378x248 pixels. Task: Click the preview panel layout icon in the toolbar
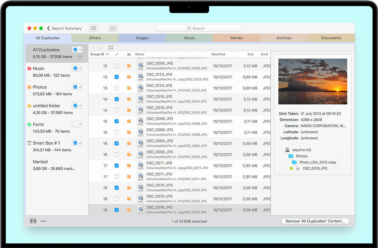click(113, 28)
